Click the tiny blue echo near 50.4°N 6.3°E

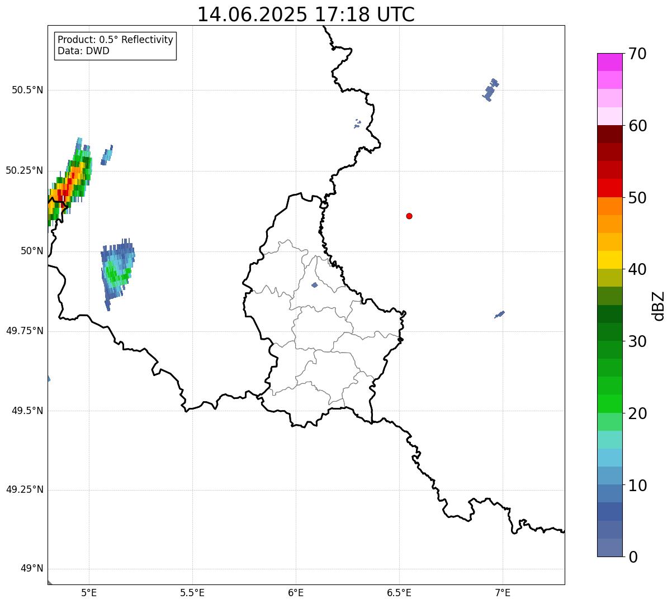(357, 123)
